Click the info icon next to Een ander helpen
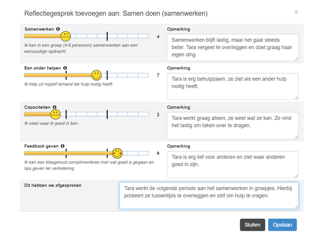323x242 pixels. pyautogui.click(x=65, y=68)
